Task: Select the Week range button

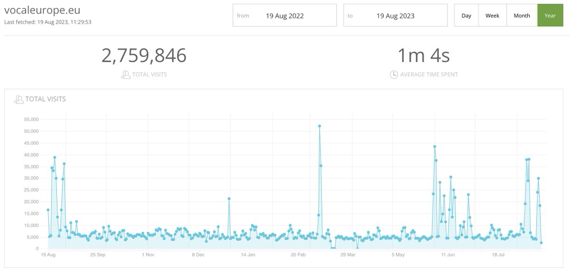Action: click(493, 15)
